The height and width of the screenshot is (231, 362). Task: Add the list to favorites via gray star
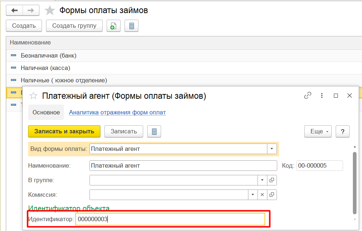pos(50,10)
